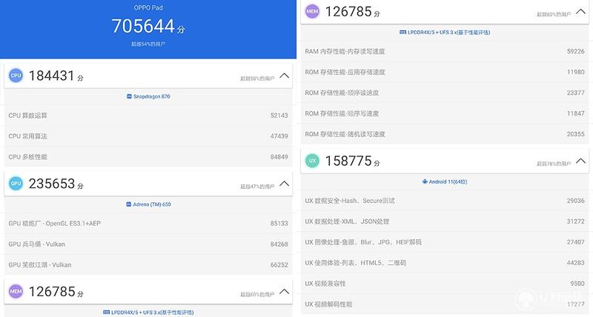The width and height of the screenshot is (593, 317).
Task: Click the value 66252
Action: (x=279, y=265)
